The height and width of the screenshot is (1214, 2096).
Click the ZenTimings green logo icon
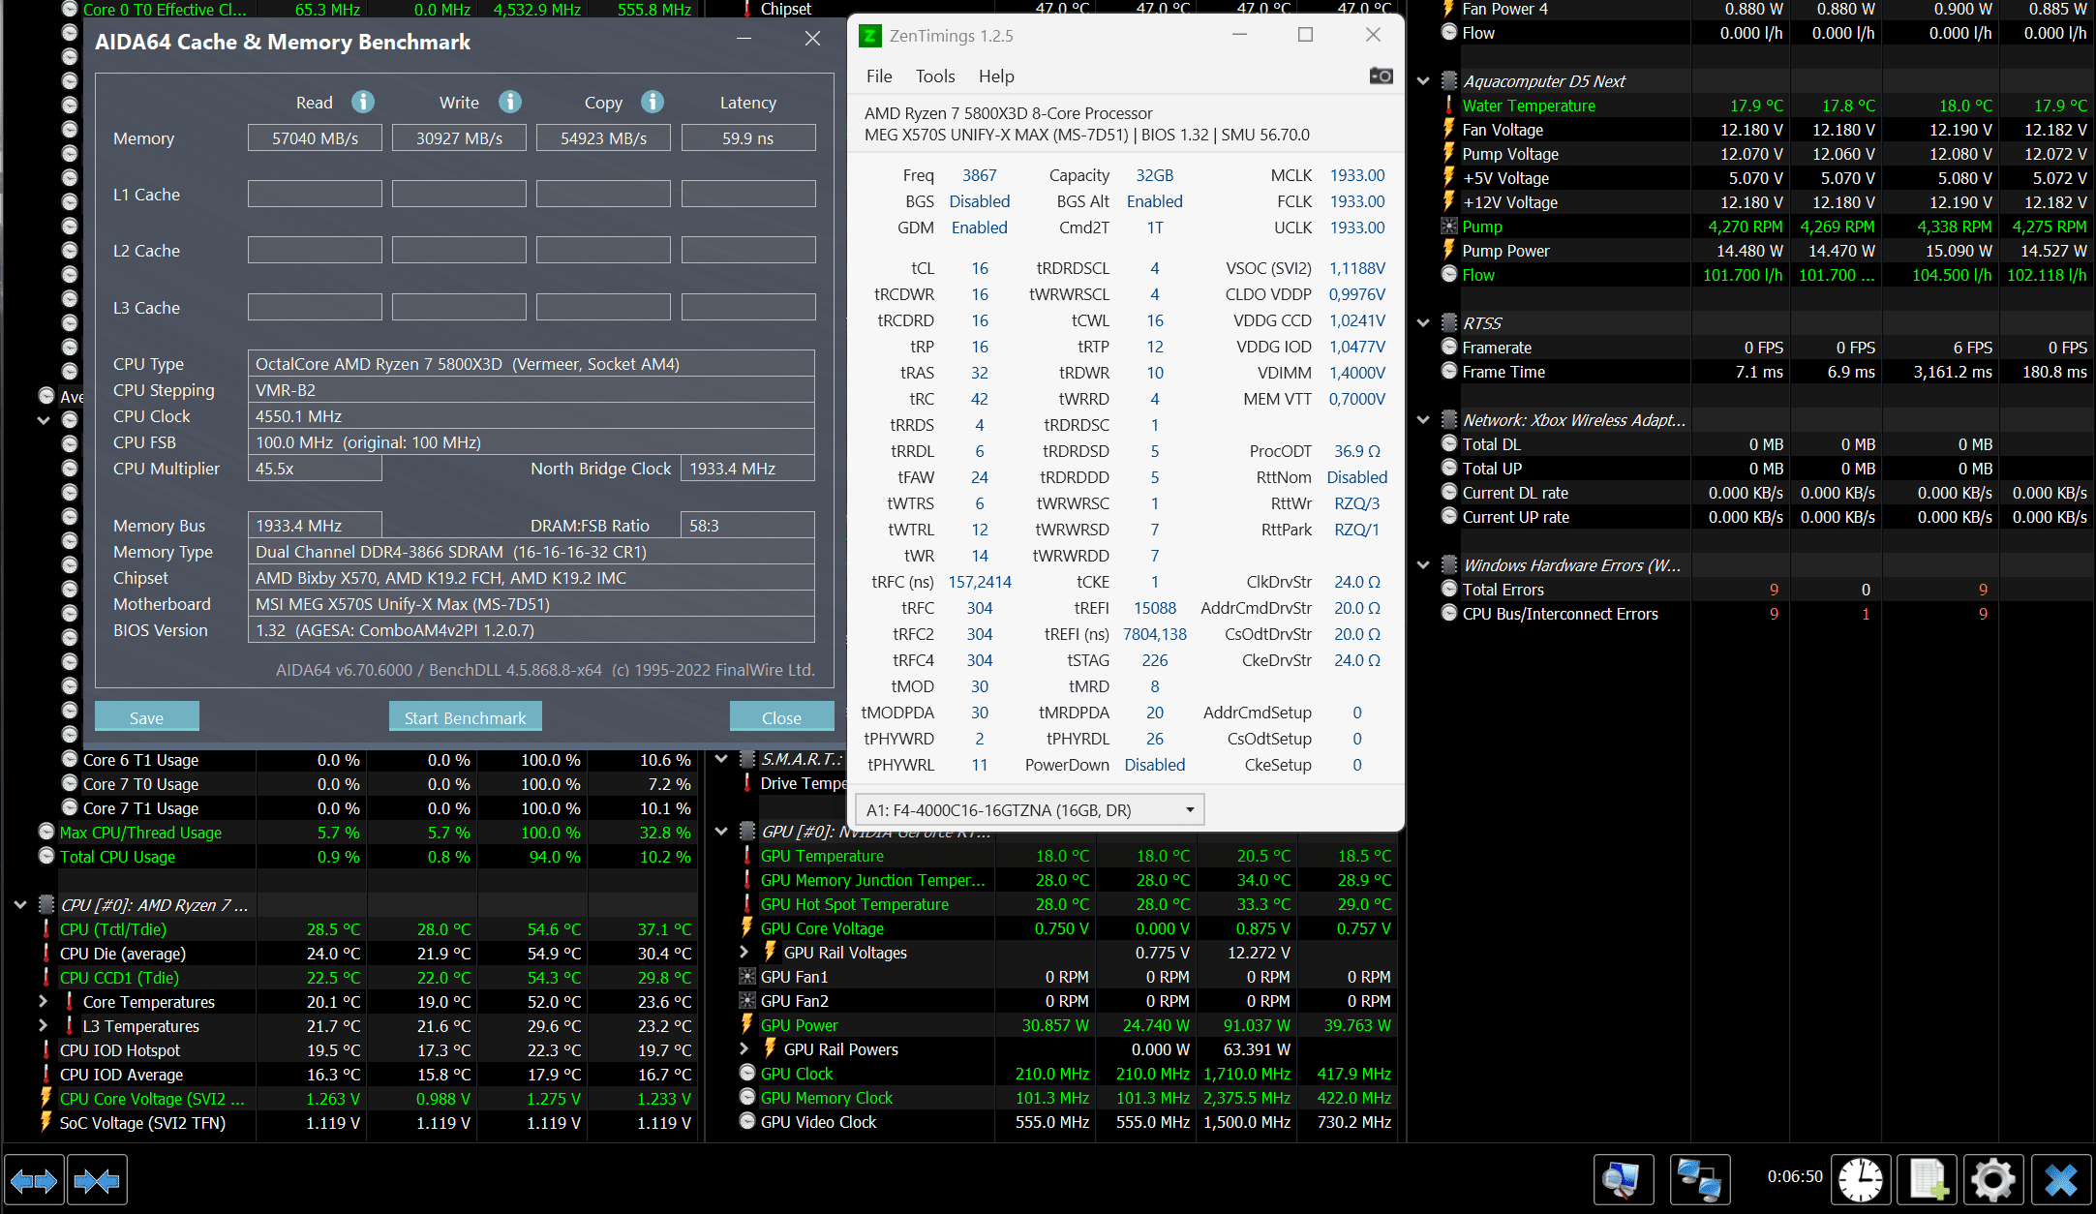click(x=870, y=36)
